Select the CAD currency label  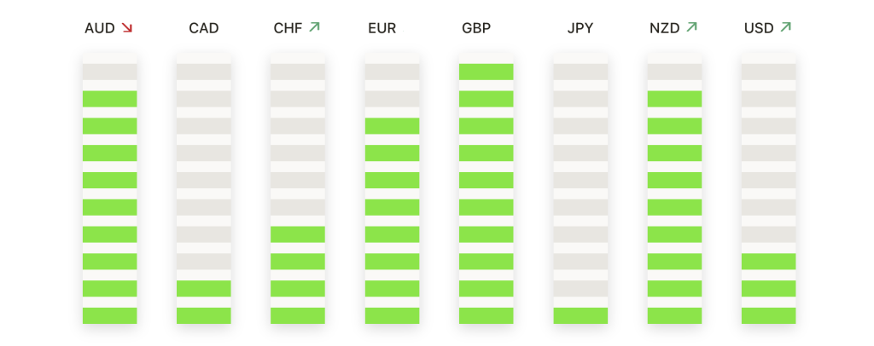pos(203,28)
